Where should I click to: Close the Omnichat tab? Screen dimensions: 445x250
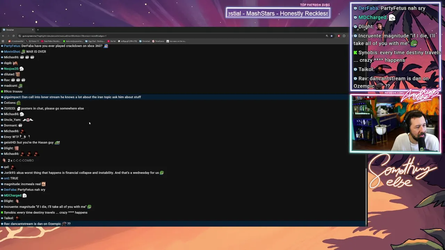coord(33,30)
